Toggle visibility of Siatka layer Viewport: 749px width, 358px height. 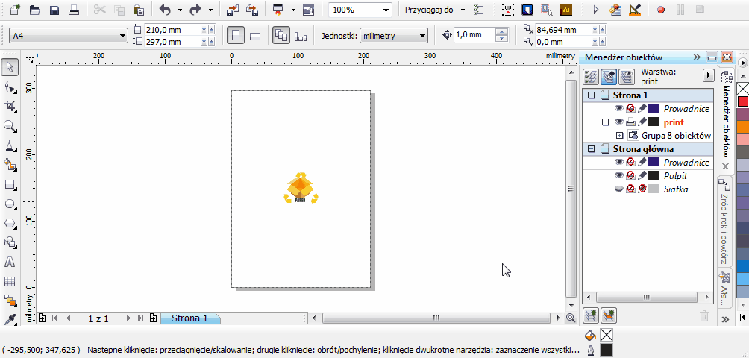point(619,189)
